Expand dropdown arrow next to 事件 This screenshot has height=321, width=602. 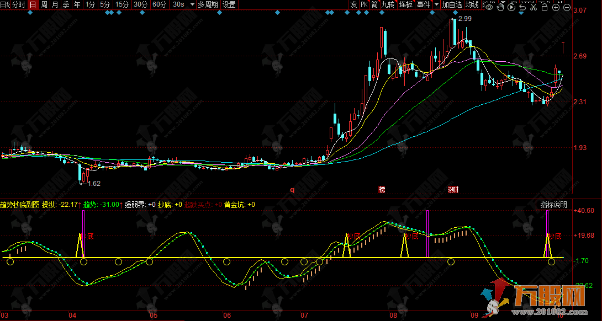[436, 4]
